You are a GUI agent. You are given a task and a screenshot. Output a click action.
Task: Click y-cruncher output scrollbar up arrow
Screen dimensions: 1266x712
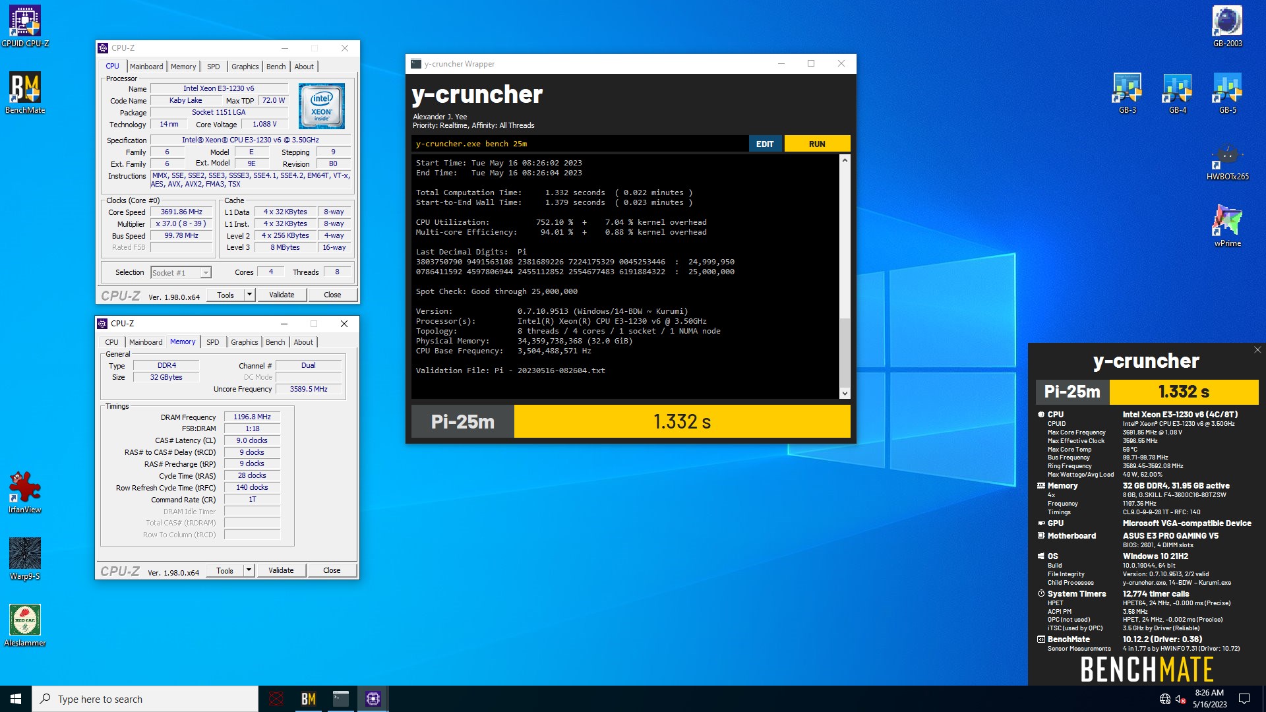point(845,160)
